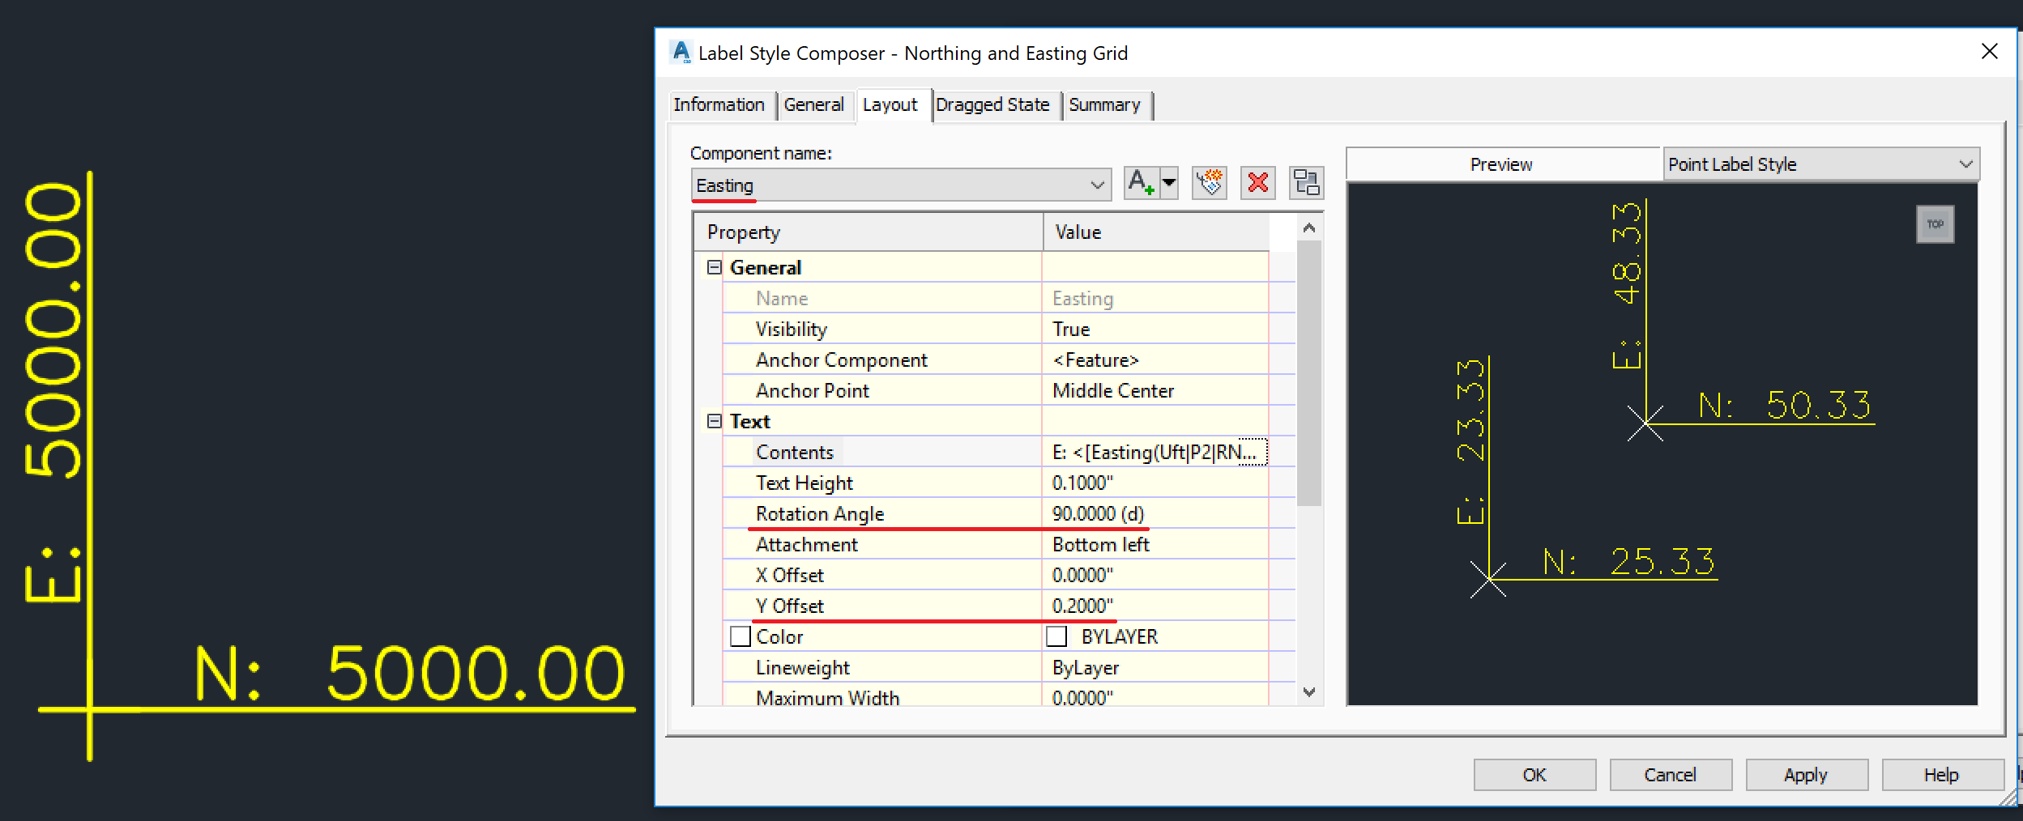Click the Contents ellipsis browse button
The height and width of the screenshot is (821, 2023).
tap(1253, 452)
